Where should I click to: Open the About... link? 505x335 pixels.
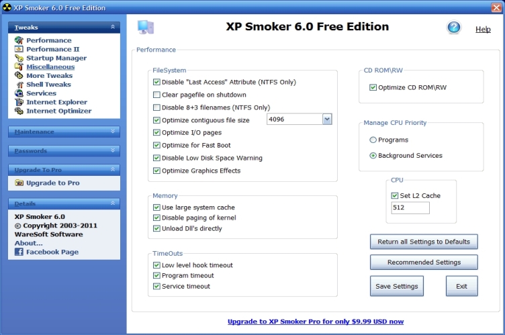(28, 243)
